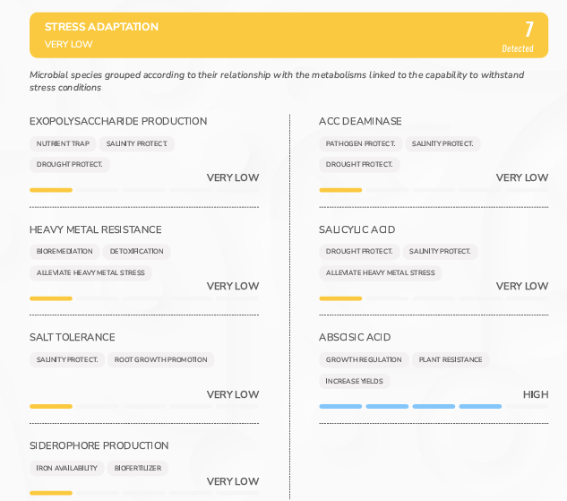Select the Plant Resistance tag
567x501 pixels.
pos(450,360)
